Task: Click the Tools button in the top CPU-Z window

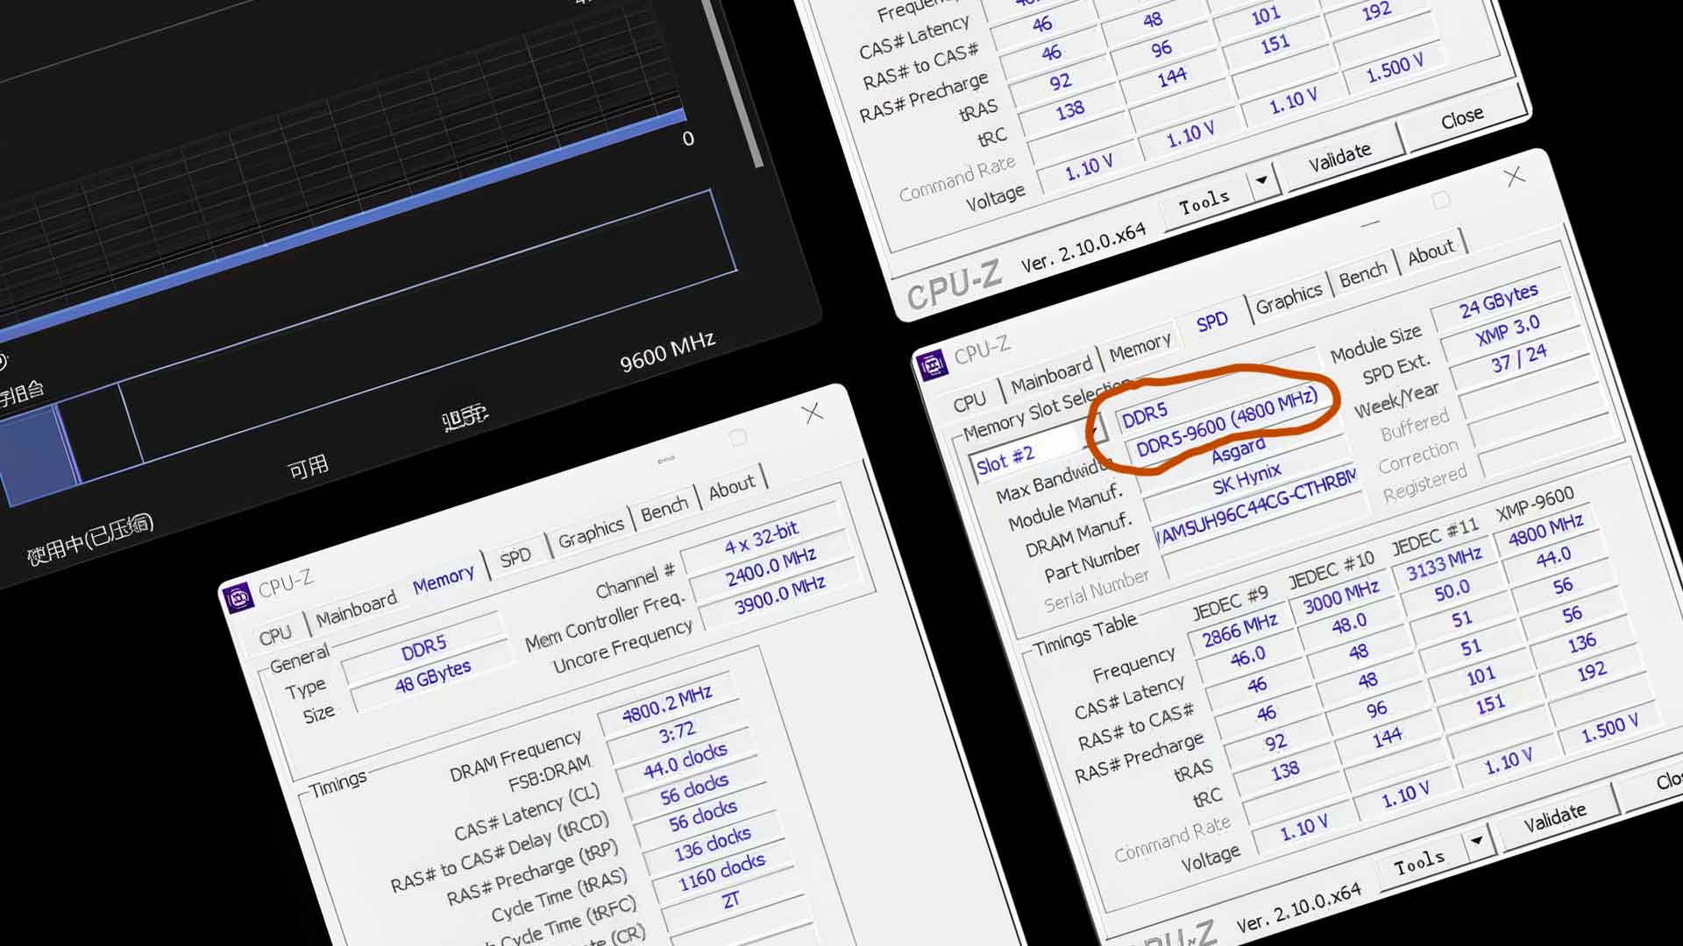Action: [1204, 202]
